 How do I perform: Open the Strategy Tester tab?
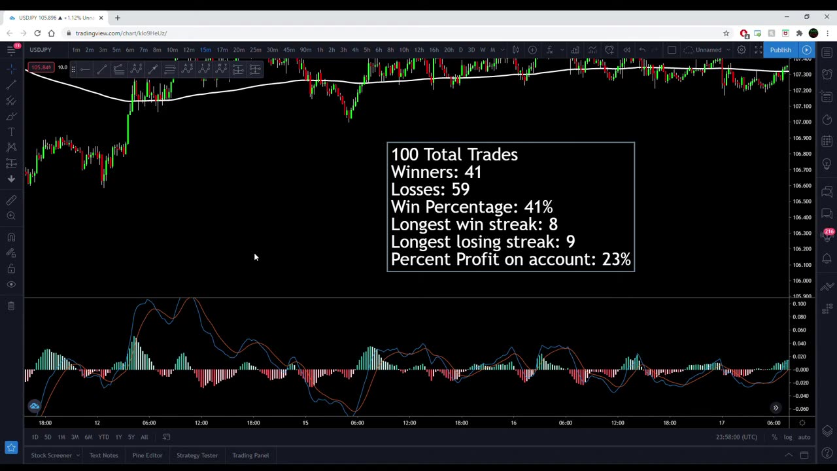click(x=197, y=455)
